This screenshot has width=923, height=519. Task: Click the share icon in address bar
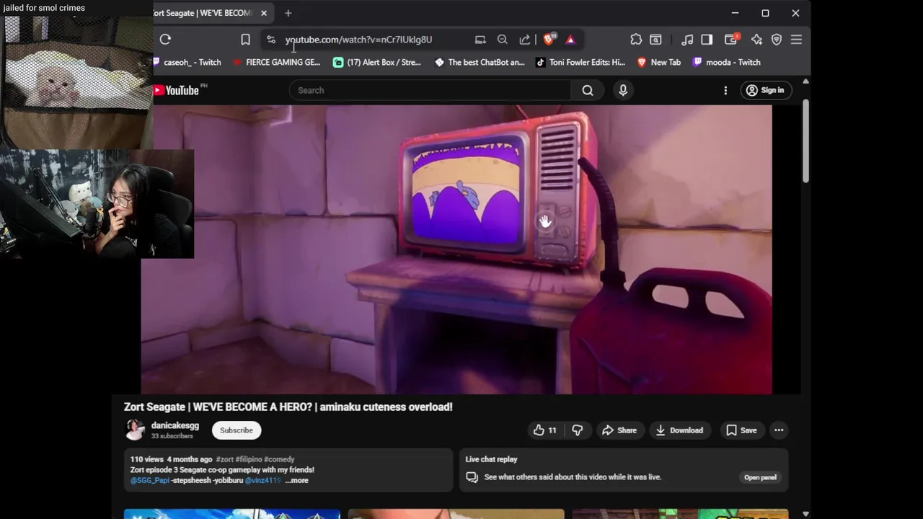coord(525,40)
